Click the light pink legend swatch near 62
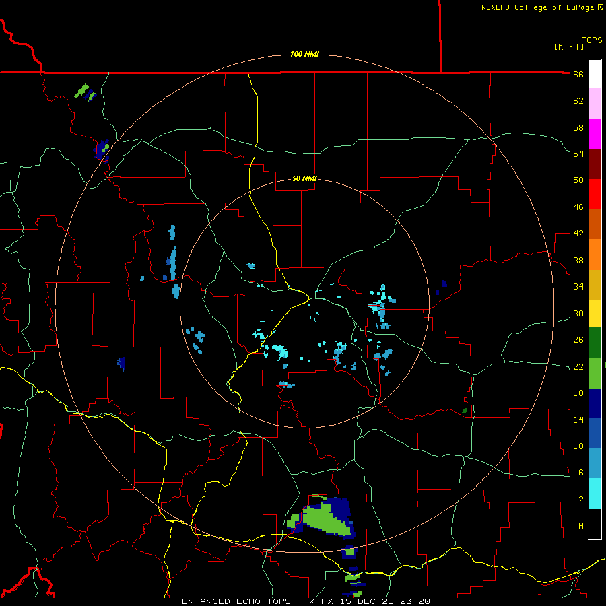The height and width of the screenshot is (606, 606). (x=595, y=103)
